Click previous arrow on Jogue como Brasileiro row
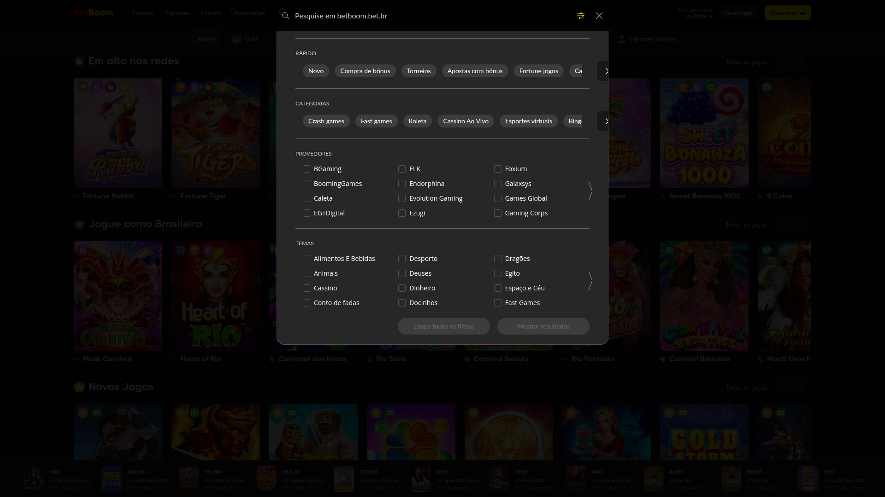This screenshot has width=885, height=497. click(785, 225)
